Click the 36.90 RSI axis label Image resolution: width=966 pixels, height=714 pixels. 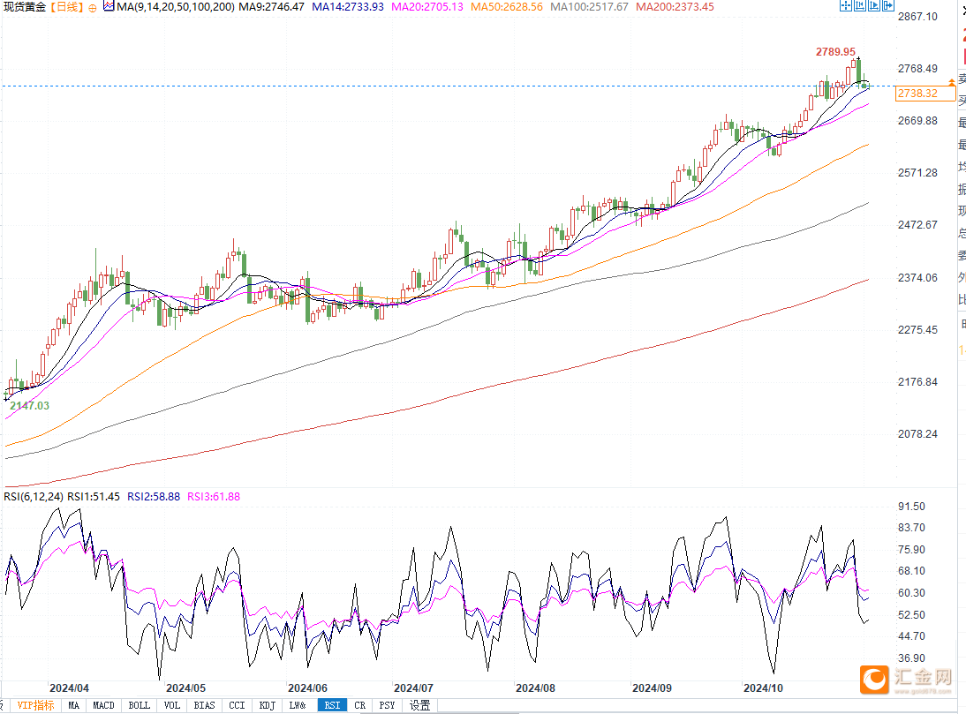click(x=912, y=658)
